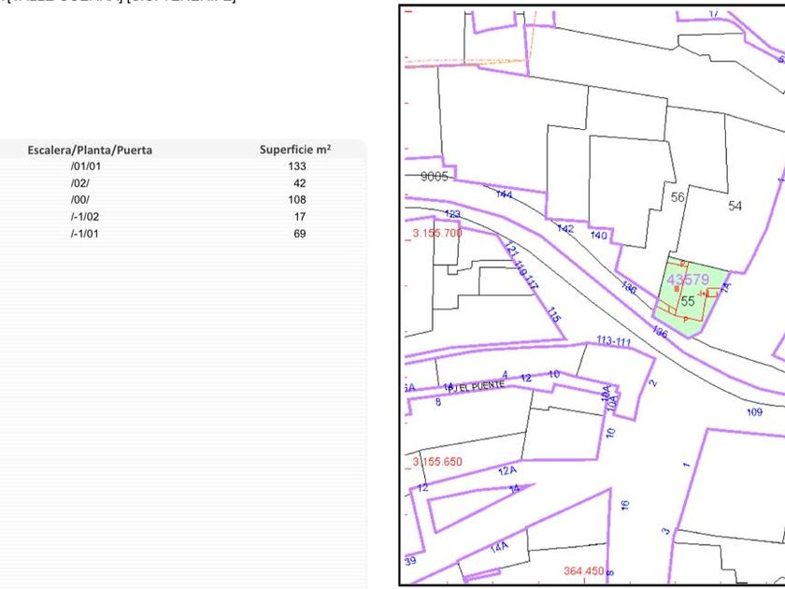Select the /01/01 row entry
Viewport: 785px width, 589px height.
pyautogui.click(x=86, y=166)
